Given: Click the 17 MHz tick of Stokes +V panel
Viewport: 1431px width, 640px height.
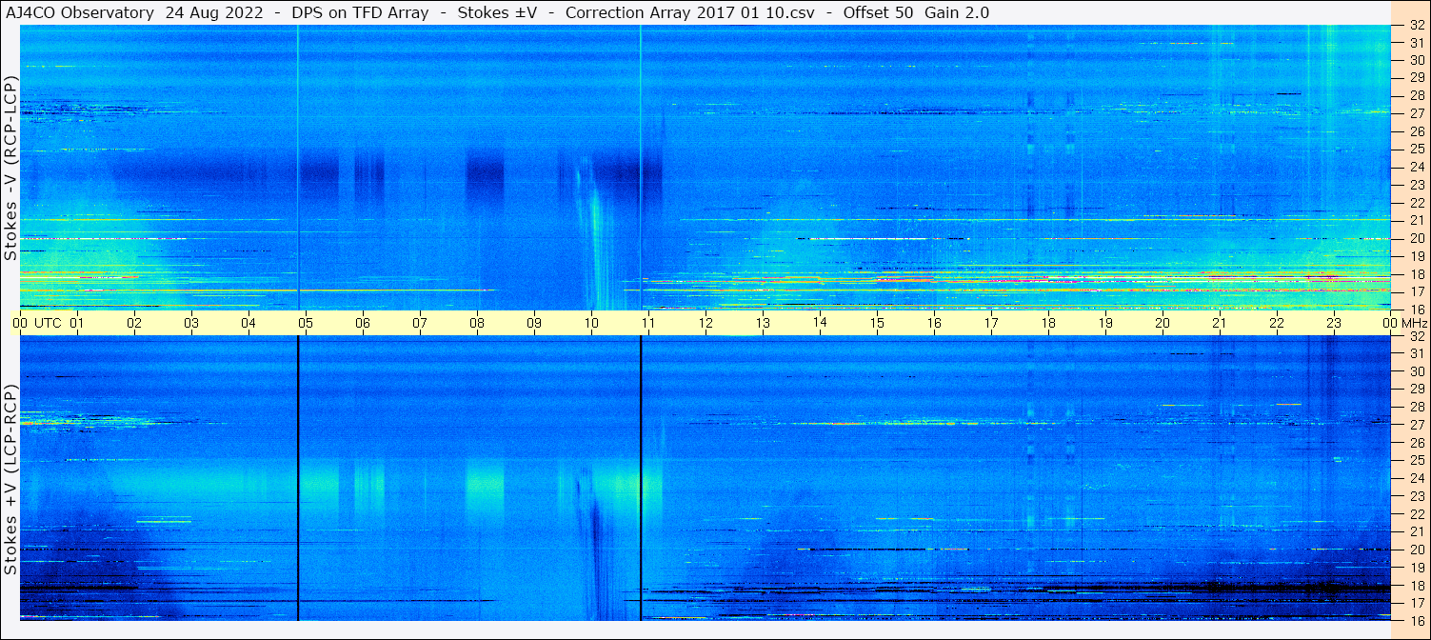Looking at the screenshot, I should click(1417, 603).
